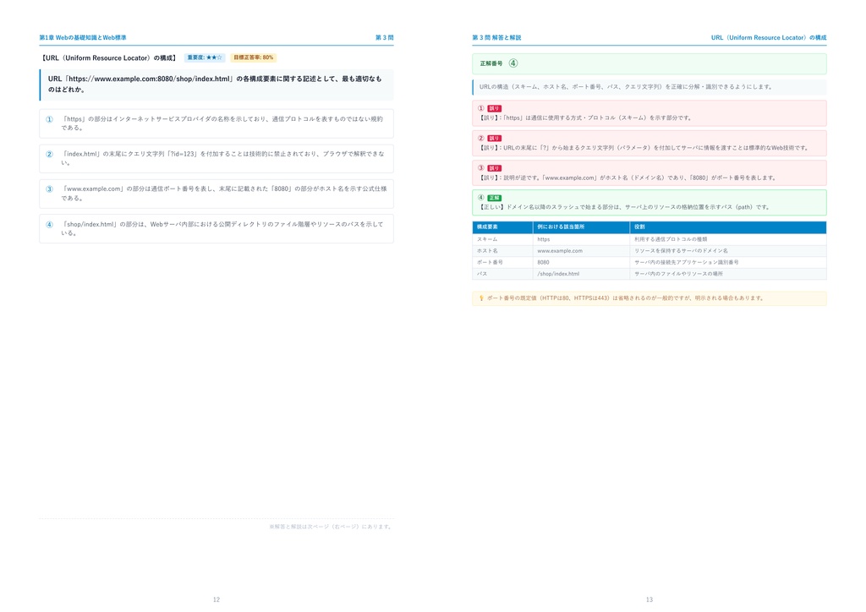This screenshot has height=612, width=866.
Task: Click the 例における該当箇所 table header
Action: pos(581,227)
